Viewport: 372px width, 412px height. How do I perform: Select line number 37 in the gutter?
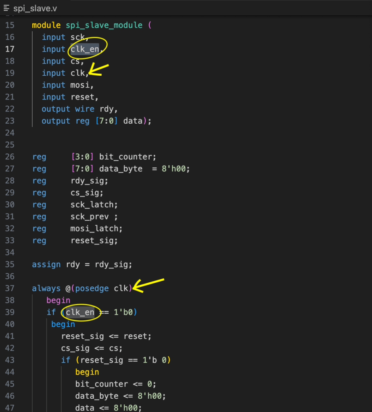10,288
